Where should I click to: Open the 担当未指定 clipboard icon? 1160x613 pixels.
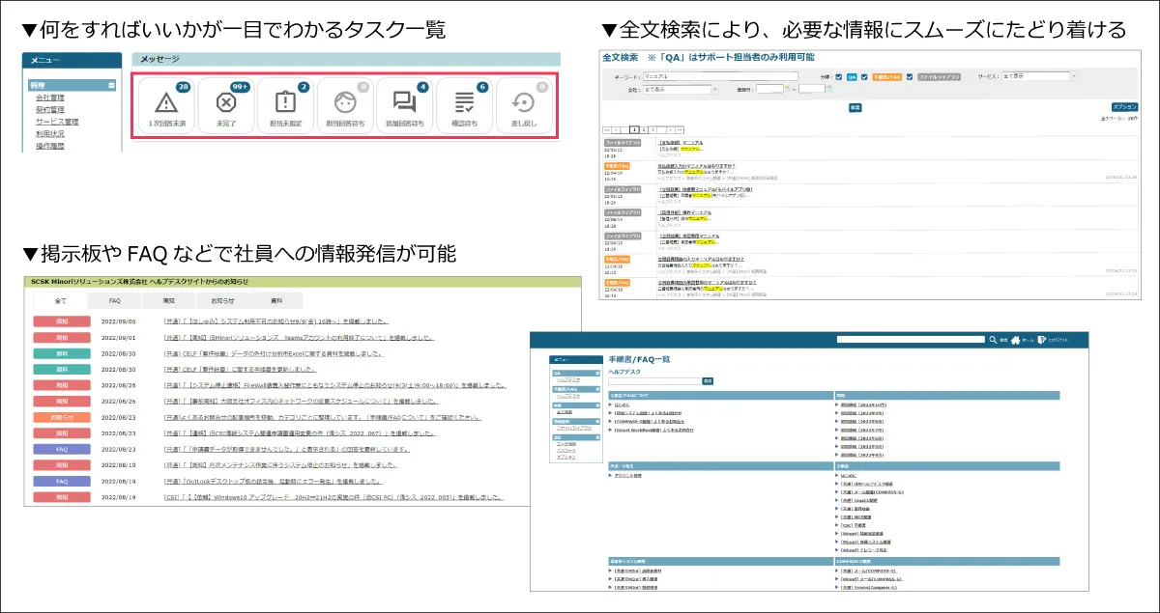[x=287, y=100]
